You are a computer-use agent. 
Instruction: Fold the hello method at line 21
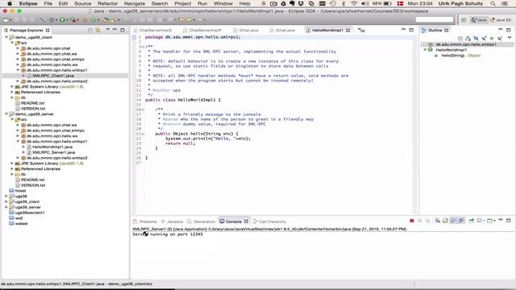143,134
